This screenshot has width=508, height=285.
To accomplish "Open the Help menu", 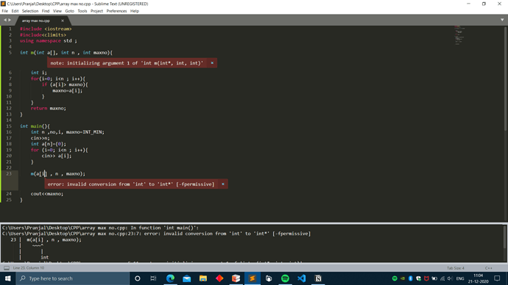I will (135, 11).
